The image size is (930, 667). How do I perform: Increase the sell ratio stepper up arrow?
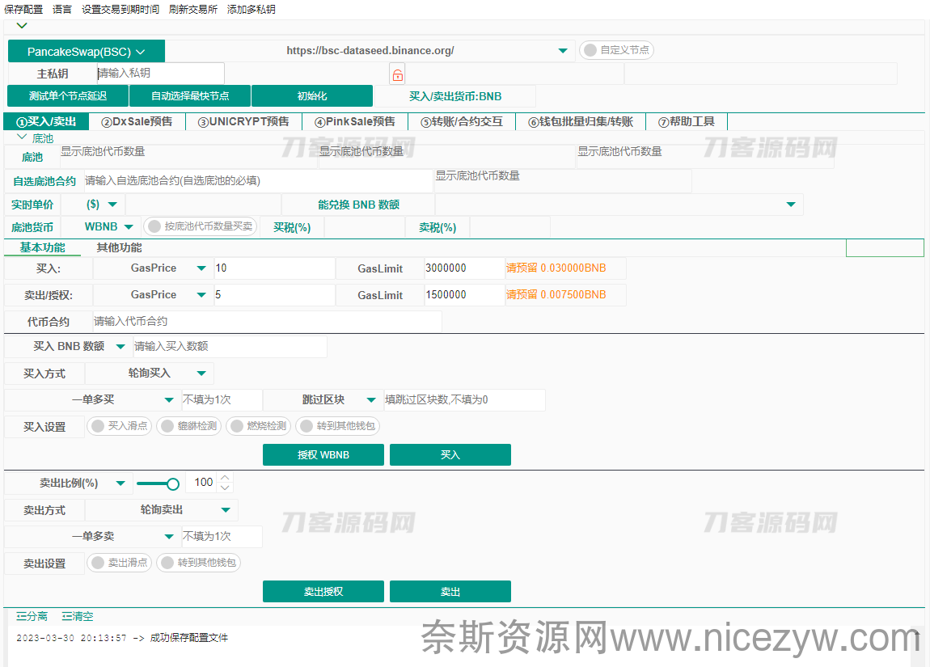[x=225, y=477]
